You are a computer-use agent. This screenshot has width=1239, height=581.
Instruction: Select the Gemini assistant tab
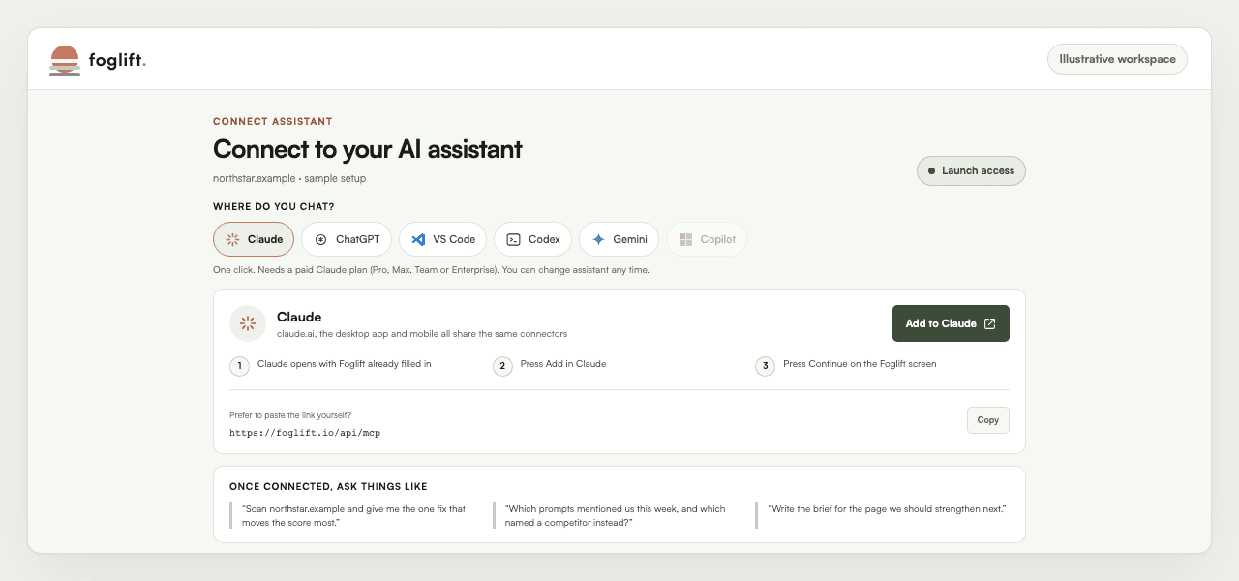[x=619, y=239]
